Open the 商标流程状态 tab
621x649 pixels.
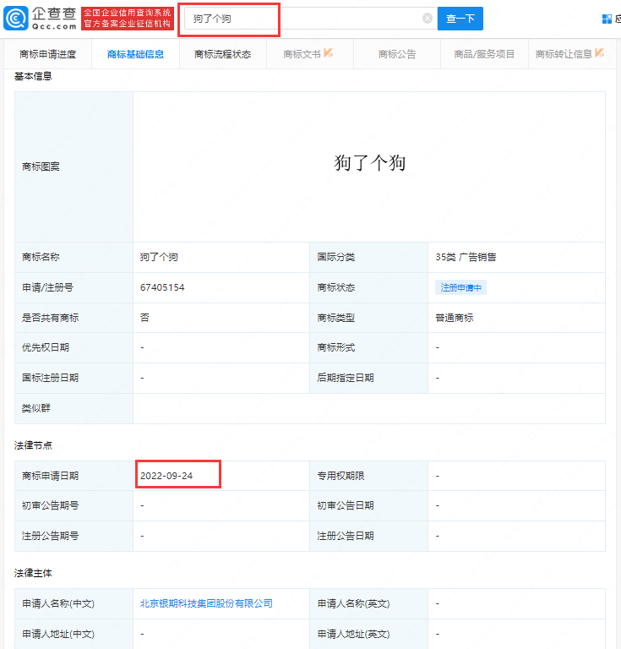pos(222,54)
